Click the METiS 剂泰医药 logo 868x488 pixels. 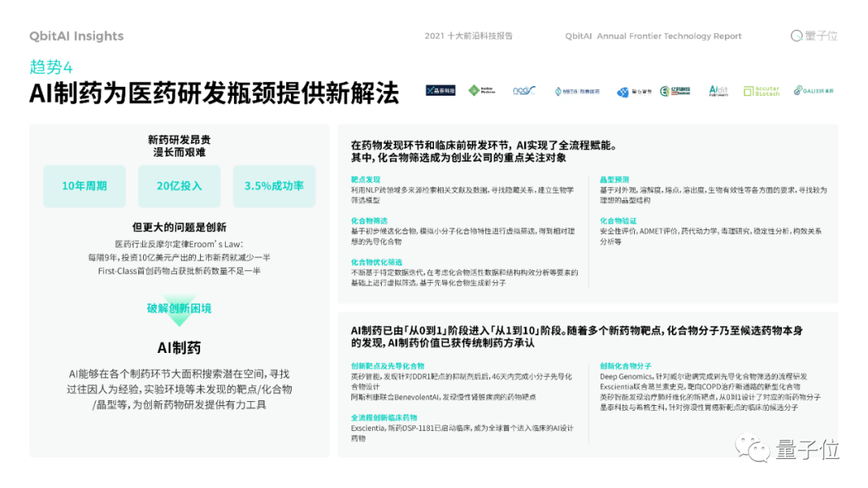(x=577, y=92)
